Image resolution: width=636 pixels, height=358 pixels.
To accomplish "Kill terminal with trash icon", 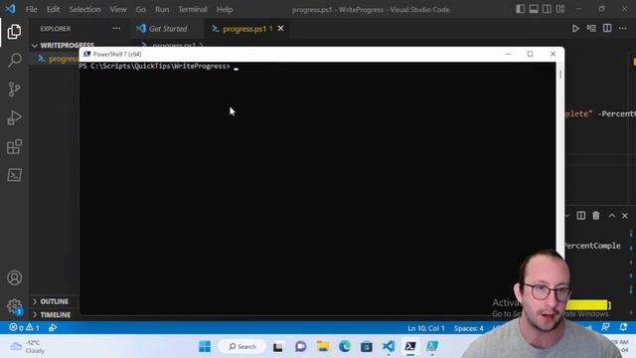I will 596,216.
